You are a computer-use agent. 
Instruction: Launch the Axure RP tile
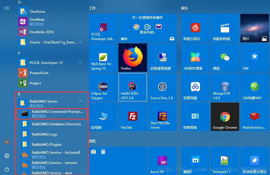pyautogui.click(x=162, y=161)
